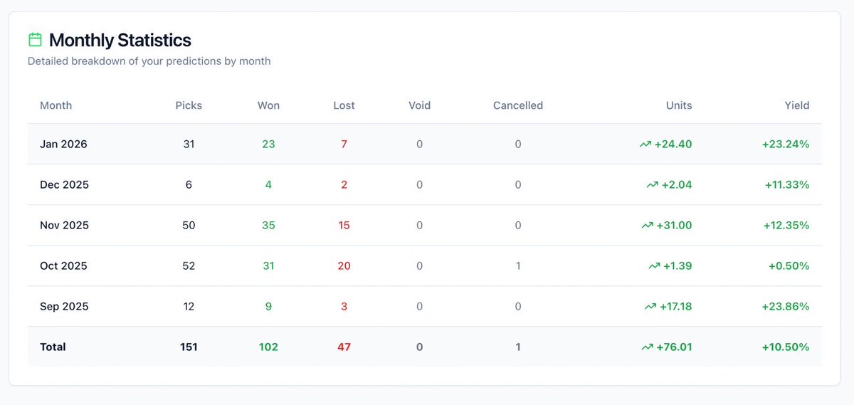854x405 pixels.
Task: Click the Won column header
Action: 268,105
